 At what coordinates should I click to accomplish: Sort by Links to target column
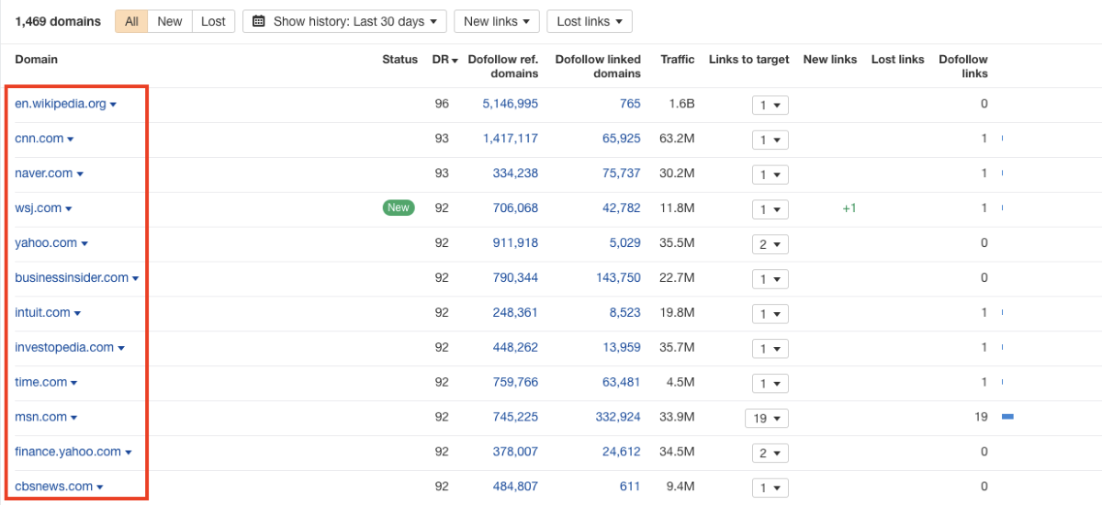(x=748, y=60)
